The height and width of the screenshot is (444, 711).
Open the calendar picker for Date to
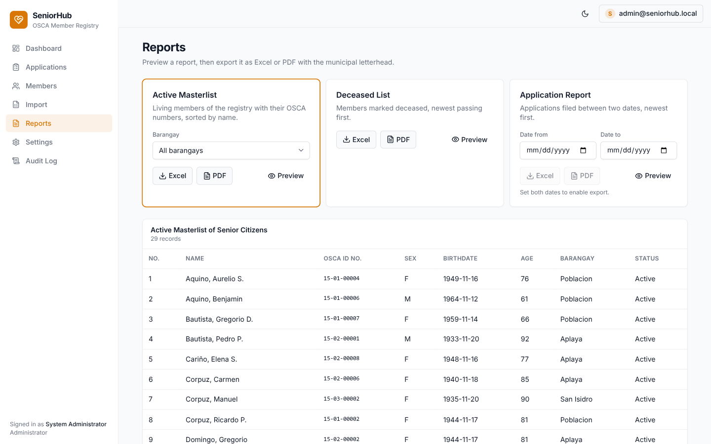click(664, 150)
